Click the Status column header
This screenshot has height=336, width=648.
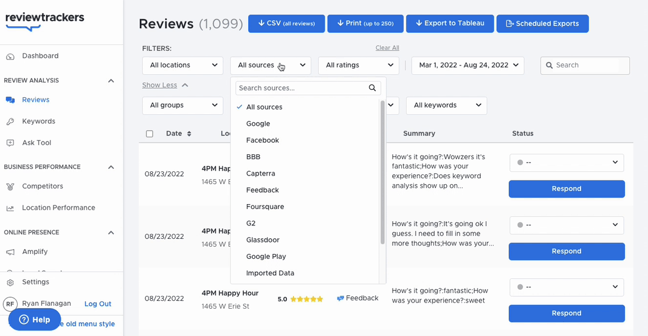tap(523, 134)
